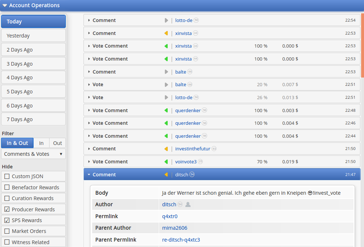
Task: Select the Yesterday tab
Action: 33,36
